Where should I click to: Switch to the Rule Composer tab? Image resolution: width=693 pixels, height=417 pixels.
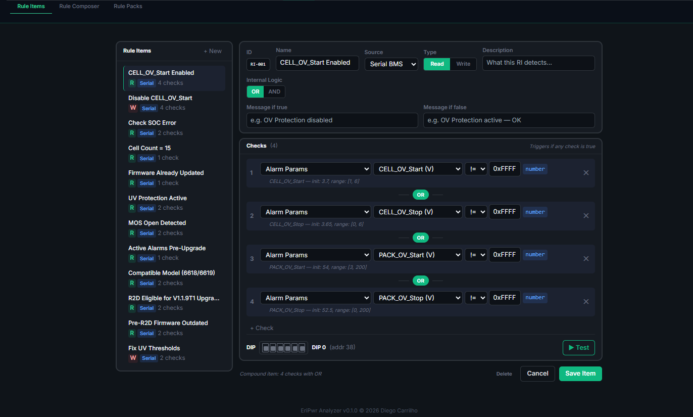(79, 7)
